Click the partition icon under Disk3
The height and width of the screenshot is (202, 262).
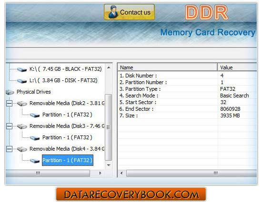coord(35,138)
